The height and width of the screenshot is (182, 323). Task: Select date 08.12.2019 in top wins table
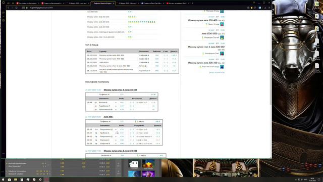(92, 71)
